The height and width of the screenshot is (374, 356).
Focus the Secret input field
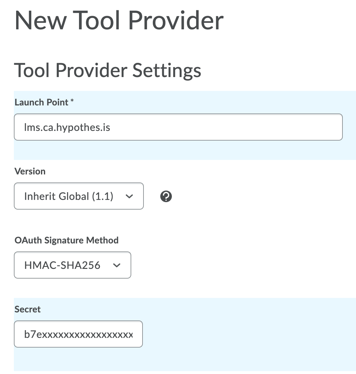tap(78, 334)
